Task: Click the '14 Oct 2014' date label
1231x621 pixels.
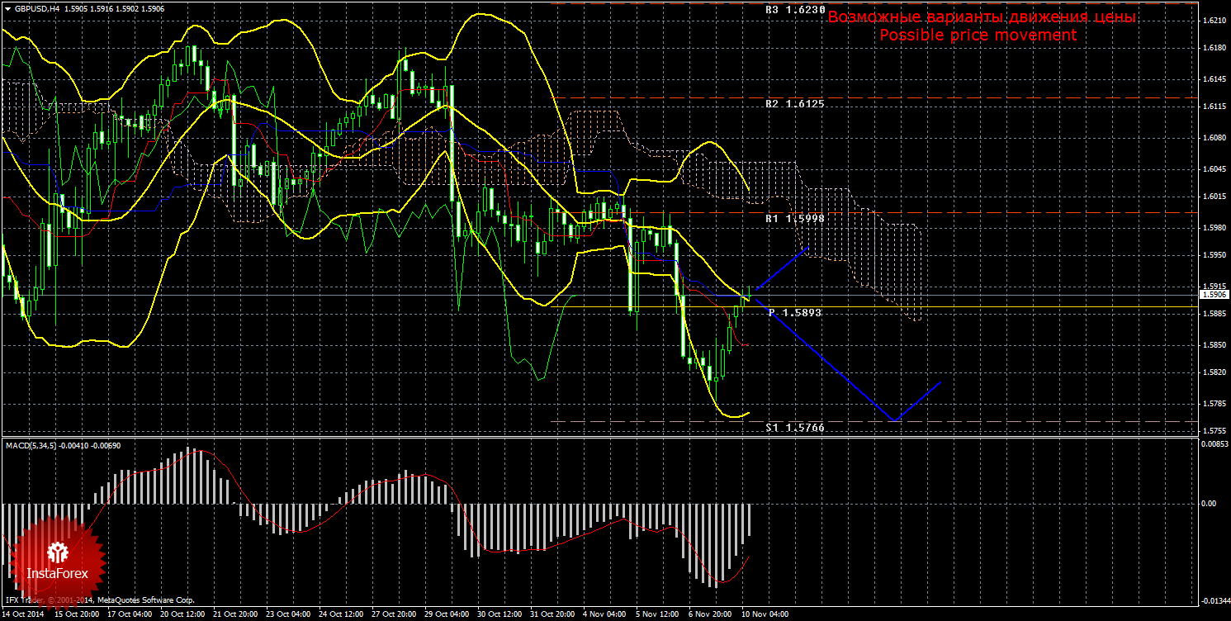Action: pos(23,614)
